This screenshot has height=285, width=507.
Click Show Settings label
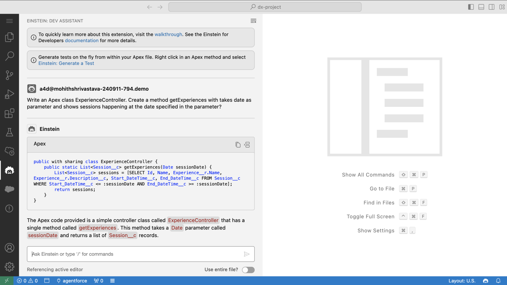376,231
